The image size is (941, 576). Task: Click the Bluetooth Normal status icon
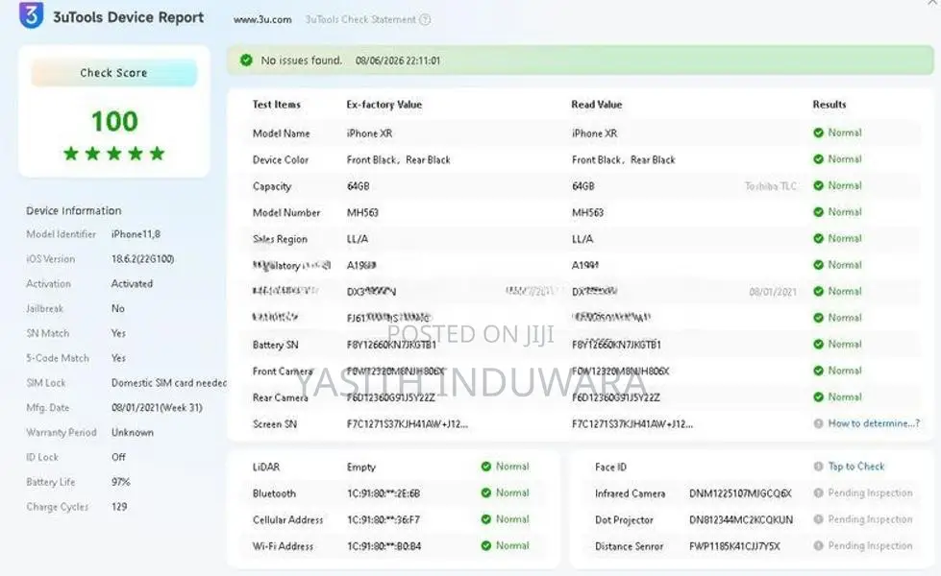click(486, 492)
